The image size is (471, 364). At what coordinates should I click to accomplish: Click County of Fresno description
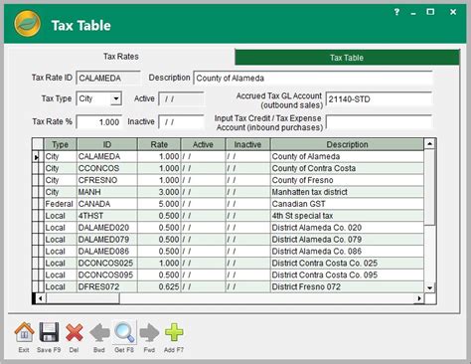pyautogui.click(x=347, y=180)
